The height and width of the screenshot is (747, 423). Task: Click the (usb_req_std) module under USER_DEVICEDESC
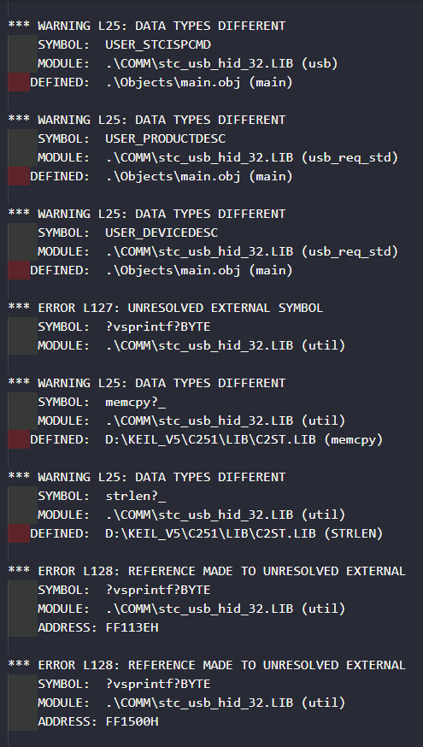point(350,251)
